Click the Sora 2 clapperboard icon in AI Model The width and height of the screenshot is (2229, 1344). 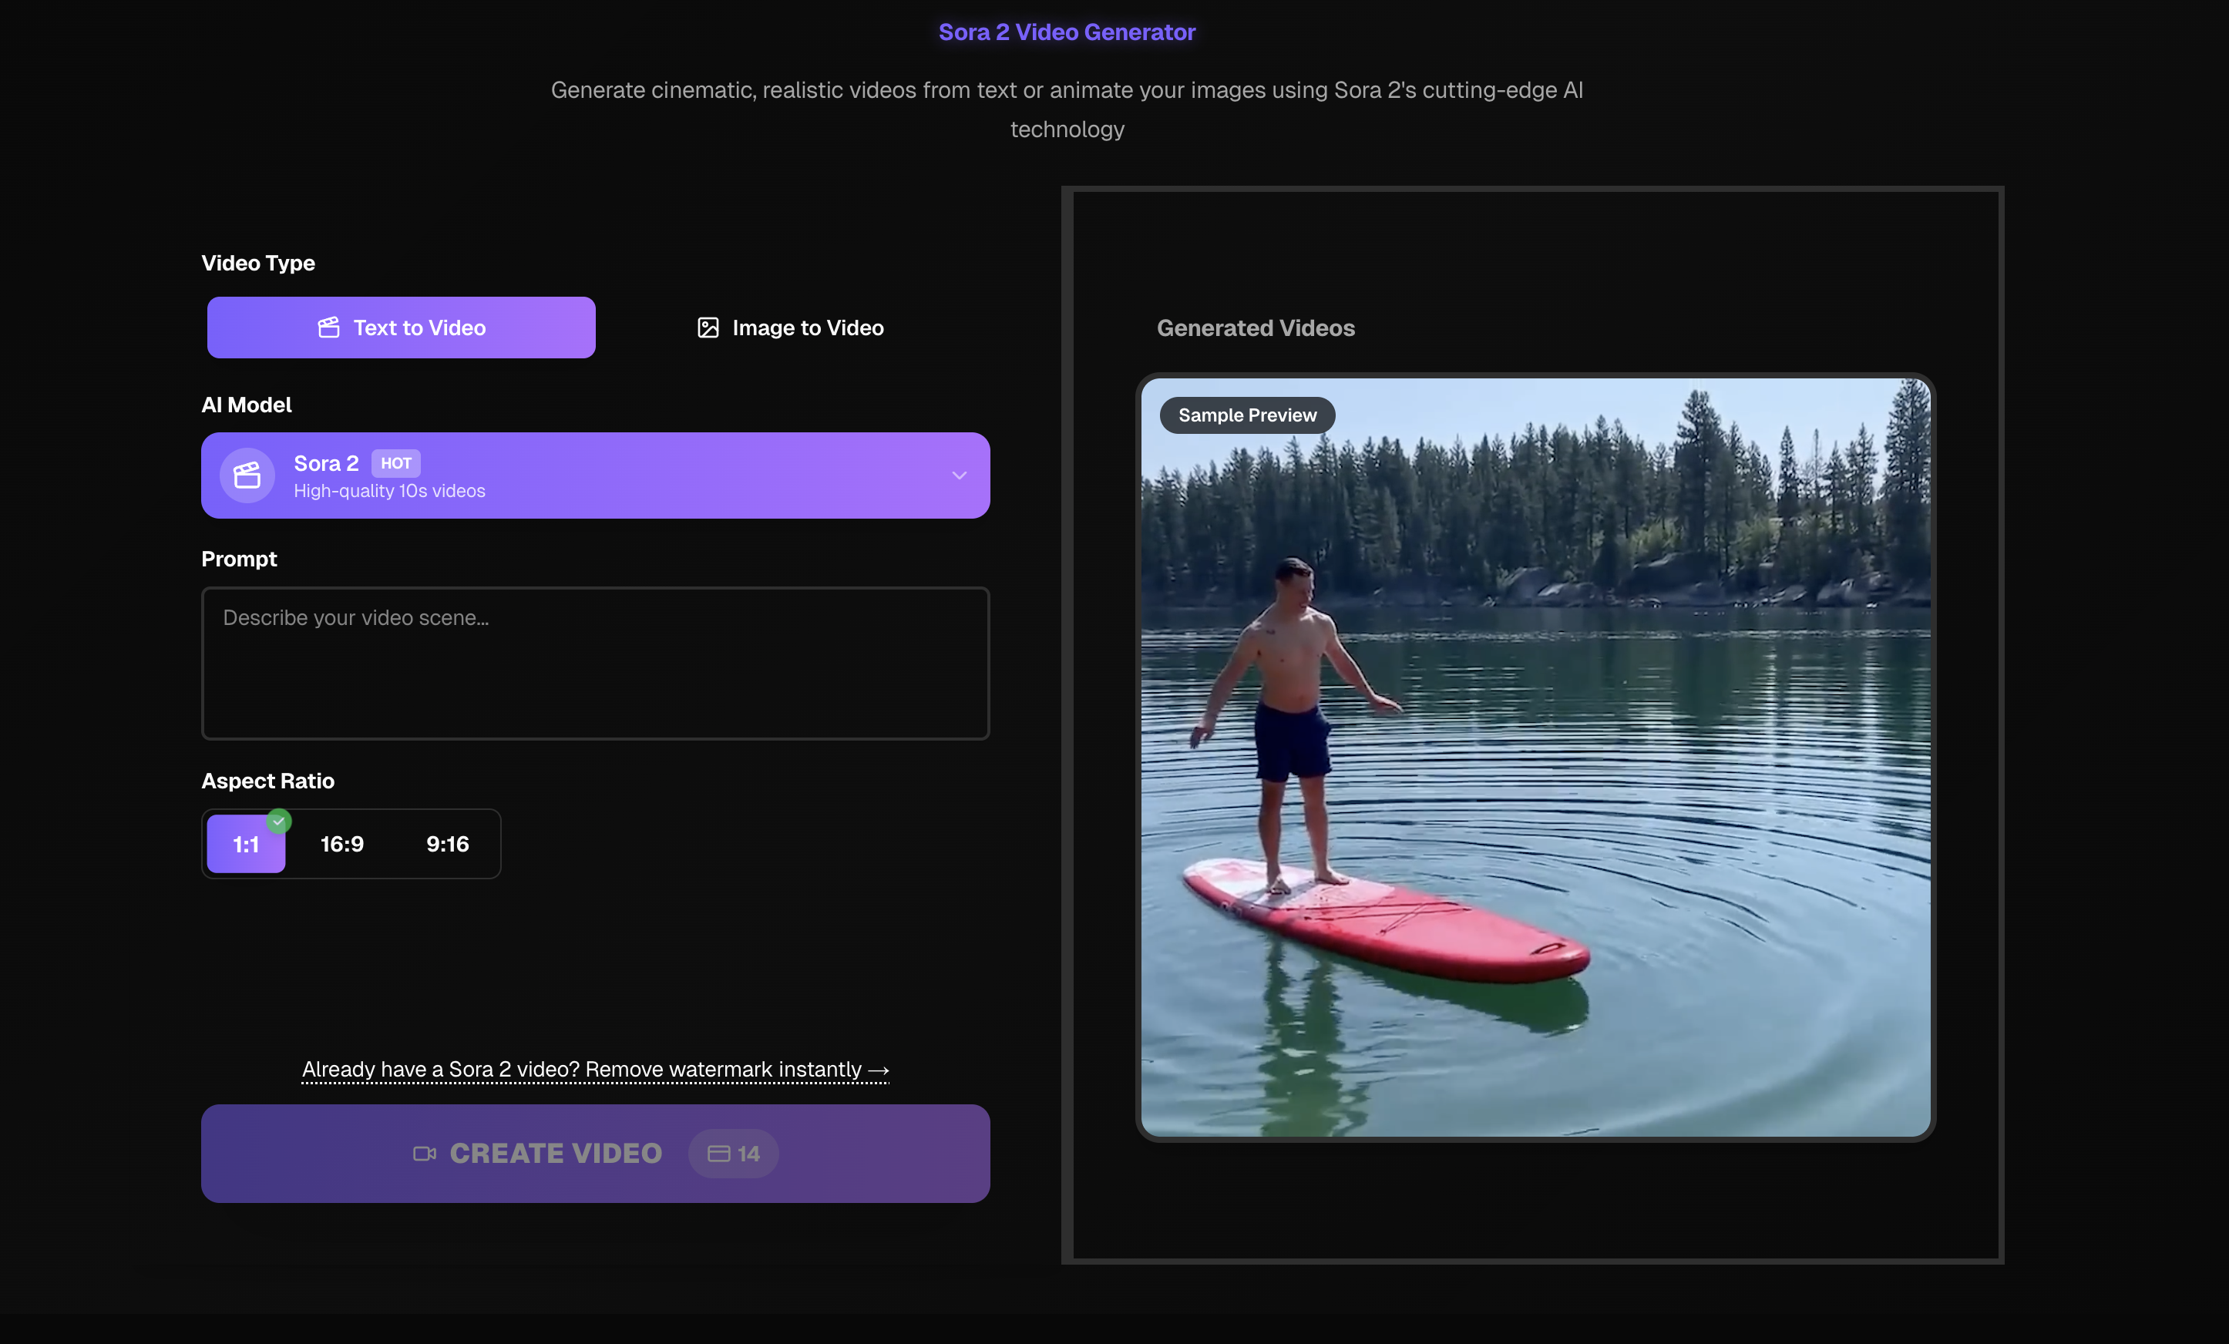(x=247, y=475)
